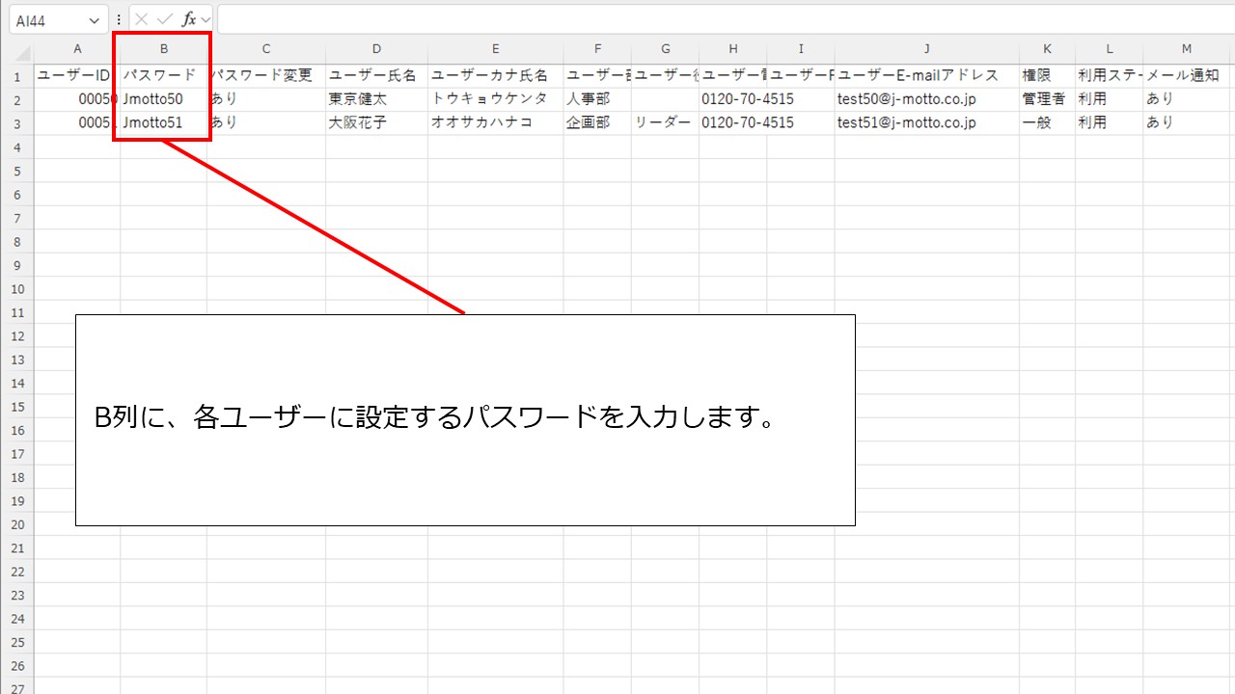Image resolution: width=1235 pixels, height=694 pixels.
Task: Click the パスワード header cell in row 1
Action: (164, 76)
